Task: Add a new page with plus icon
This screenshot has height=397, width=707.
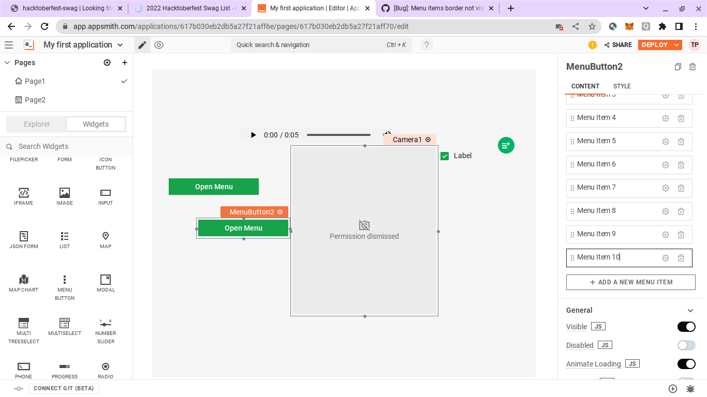Action: 125,63
